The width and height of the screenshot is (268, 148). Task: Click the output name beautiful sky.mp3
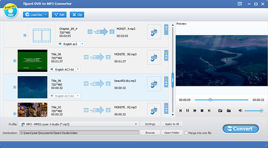point(125,81)
